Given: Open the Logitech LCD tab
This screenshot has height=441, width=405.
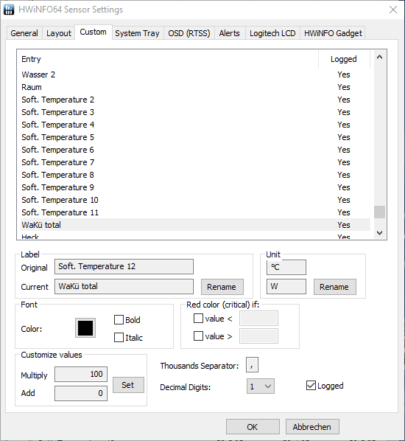Looking at the screenshot, I should [272, 33].
